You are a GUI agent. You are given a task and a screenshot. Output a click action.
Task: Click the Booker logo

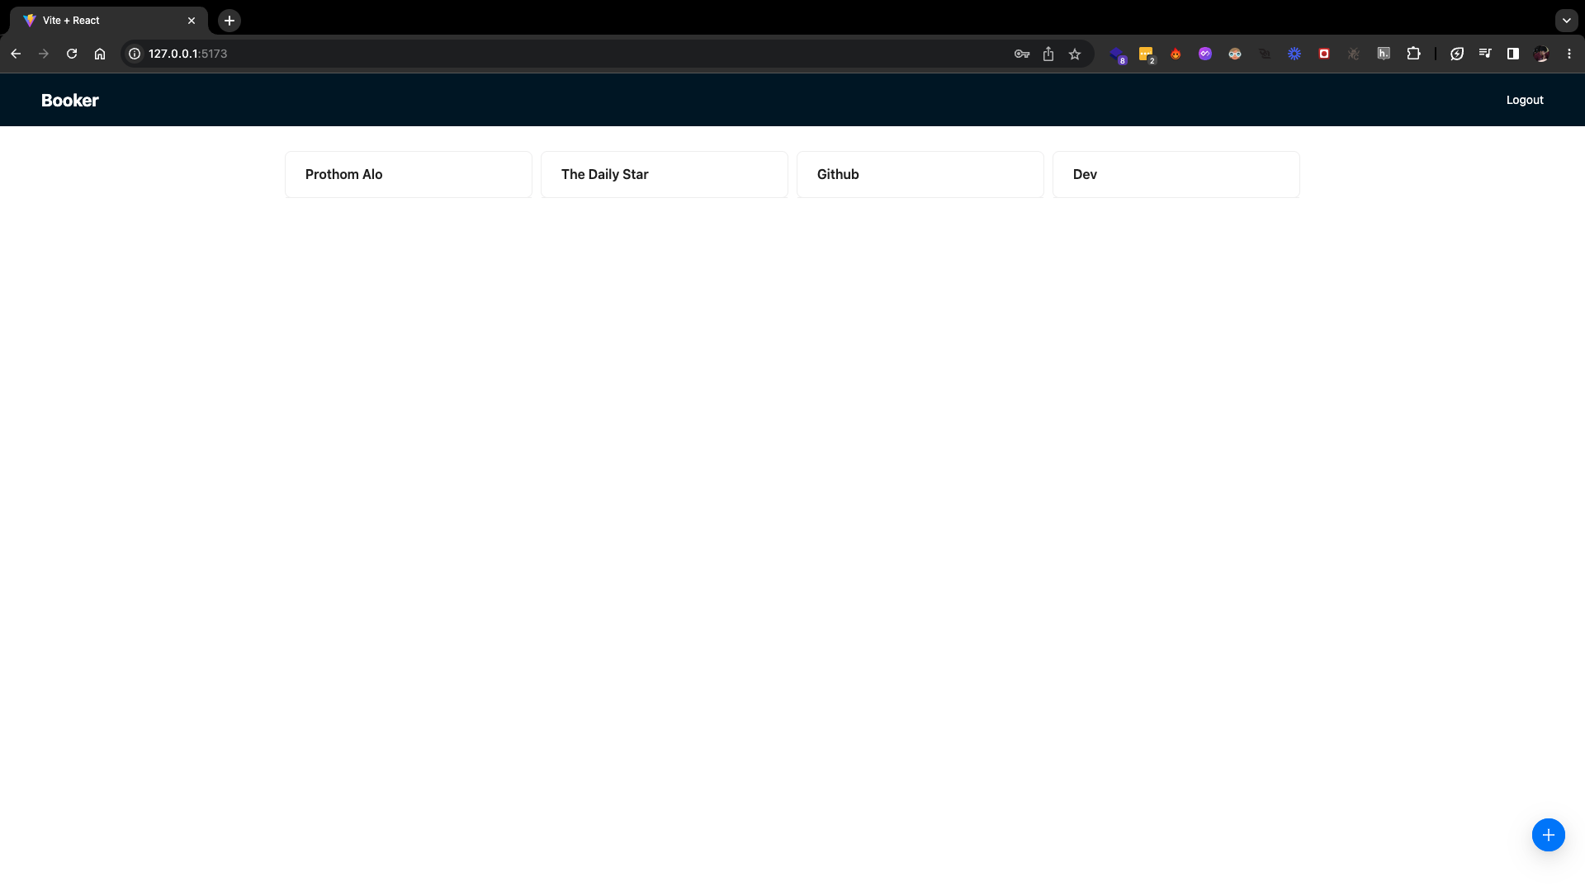click(x=70, y=101)
